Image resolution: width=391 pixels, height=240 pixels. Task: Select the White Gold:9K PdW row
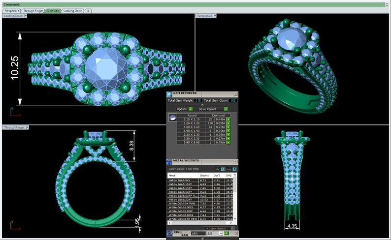[200, 204]
